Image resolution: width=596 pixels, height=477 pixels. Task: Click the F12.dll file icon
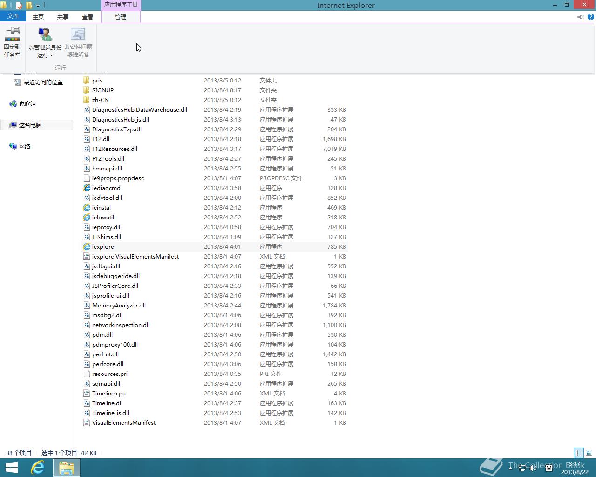(x=87, y=139)
